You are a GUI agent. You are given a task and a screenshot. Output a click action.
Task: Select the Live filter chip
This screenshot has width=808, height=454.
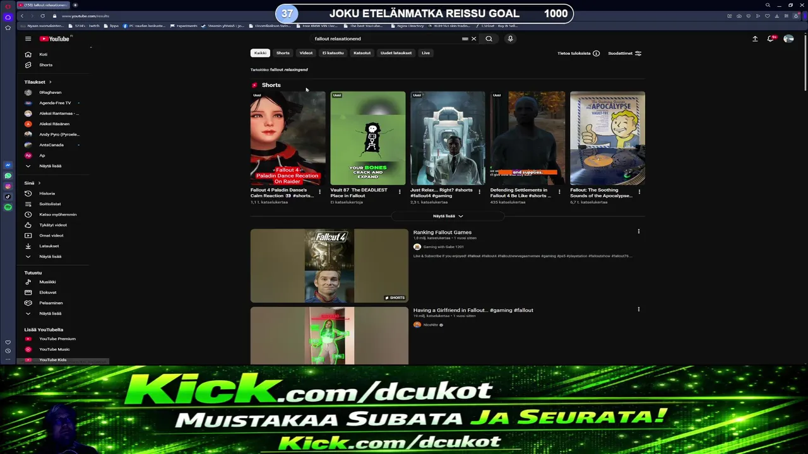tap(425, 53)
